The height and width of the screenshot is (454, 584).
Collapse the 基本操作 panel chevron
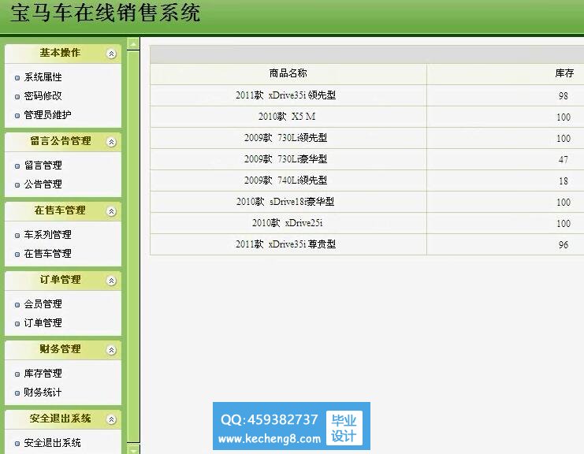(111, 54)
